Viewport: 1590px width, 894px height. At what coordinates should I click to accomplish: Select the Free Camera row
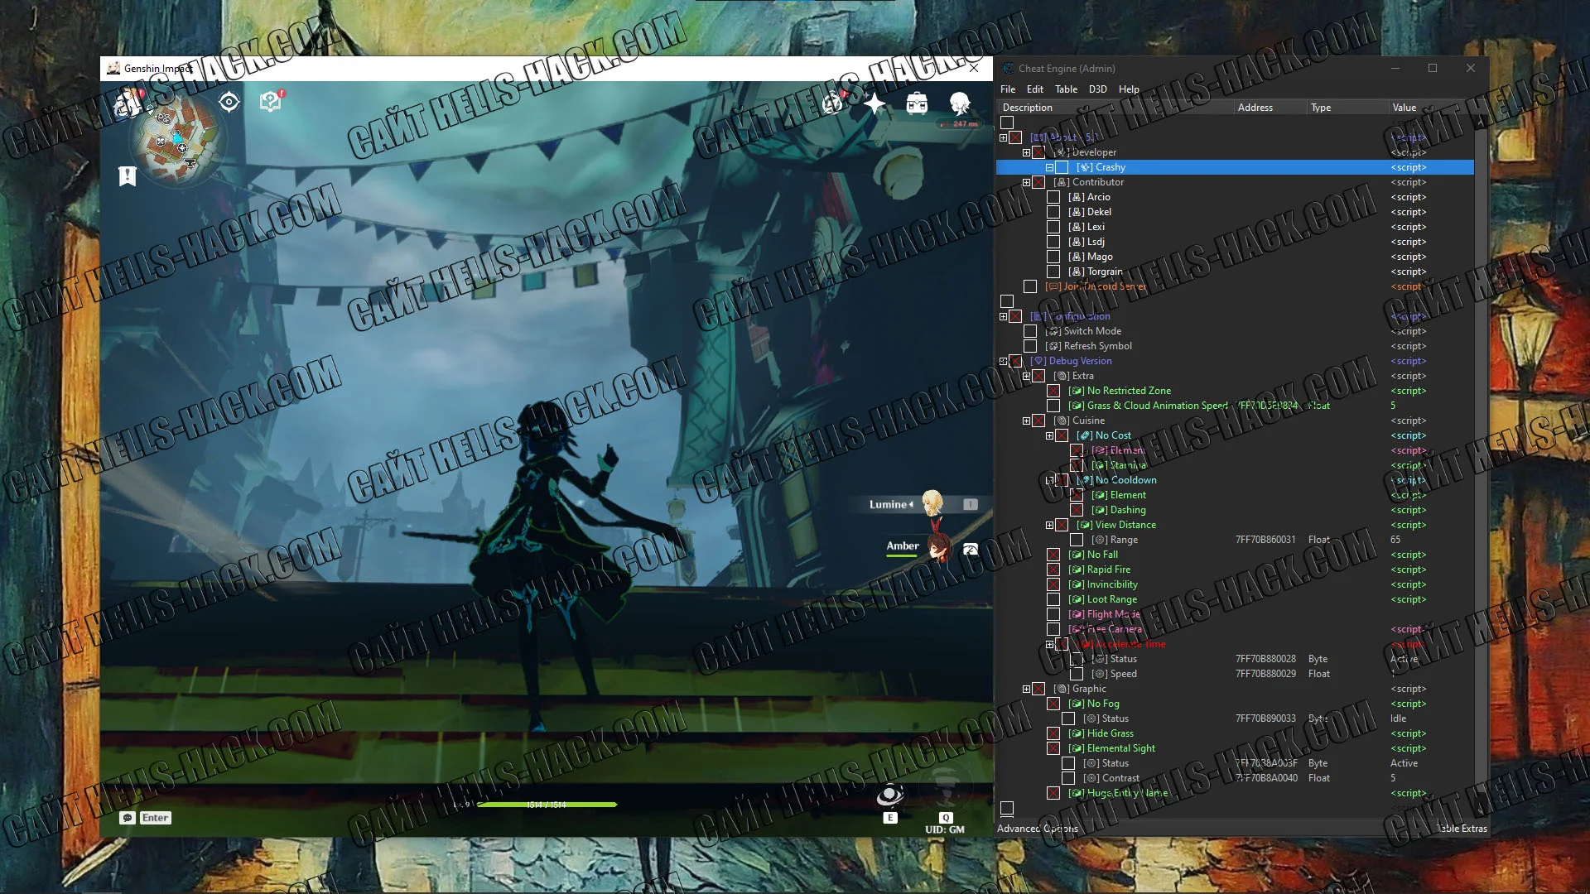point(1235,629)
